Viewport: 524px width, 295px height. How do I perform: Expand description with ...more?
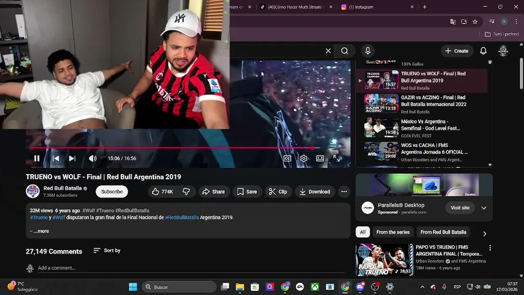(41, 231)
